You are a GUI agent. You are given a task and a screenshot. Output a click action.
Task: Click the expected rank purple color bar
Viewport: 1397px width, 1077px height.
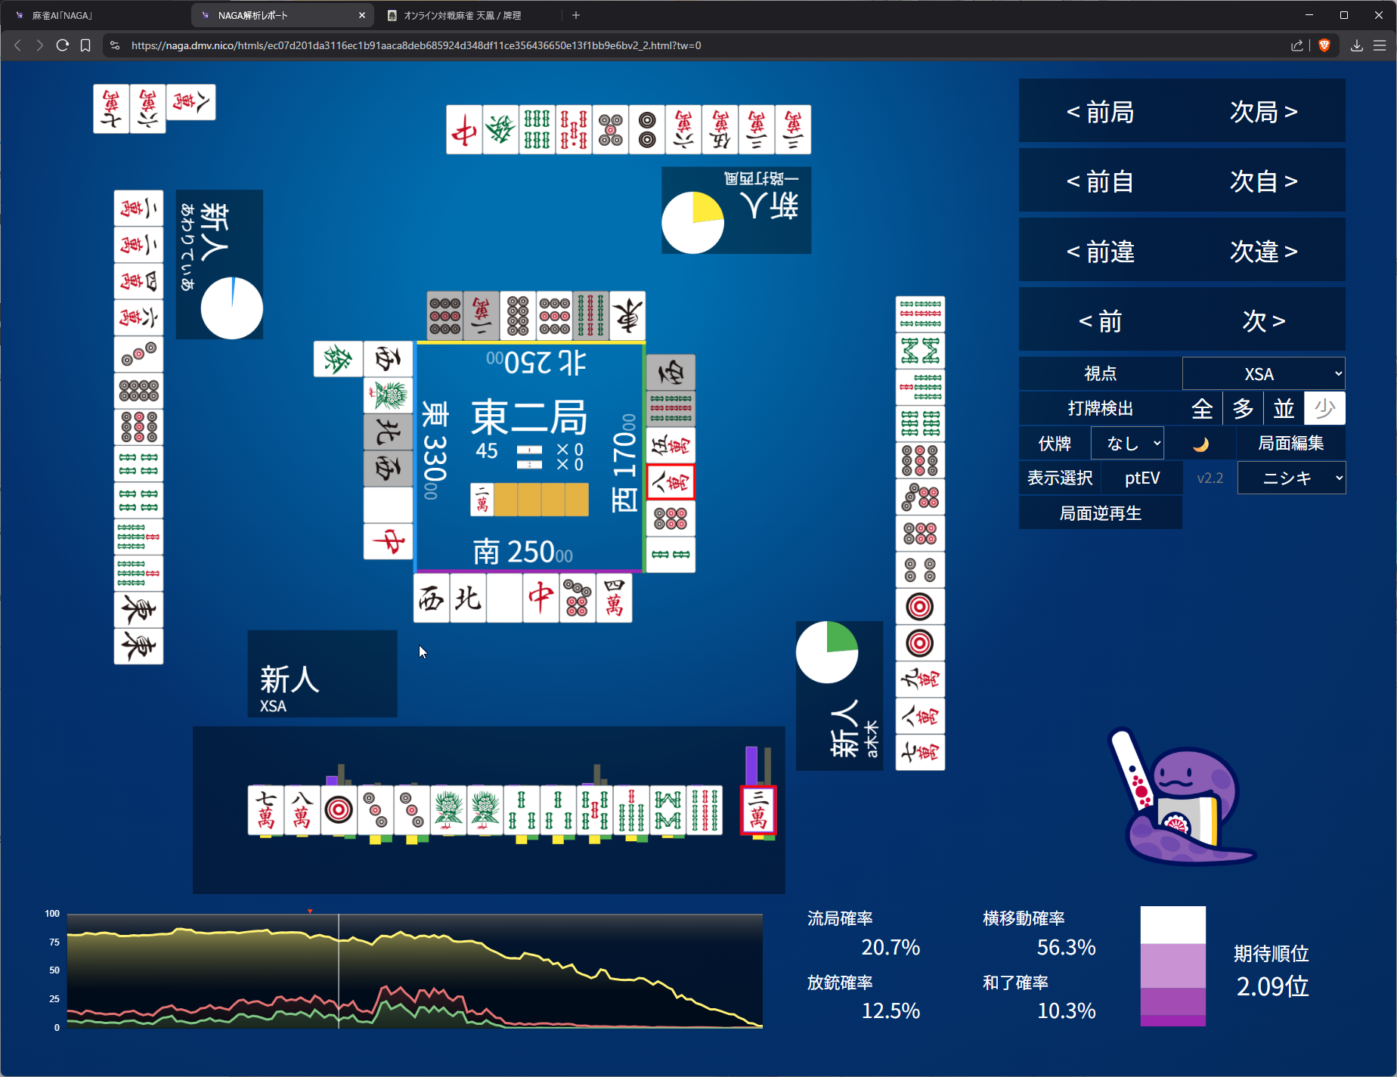(x=1172, y=966)
